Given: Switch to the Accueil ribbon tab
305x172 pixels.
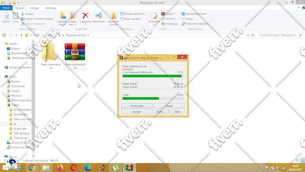Looking at the screenshot, I should (x=20, y=8).
